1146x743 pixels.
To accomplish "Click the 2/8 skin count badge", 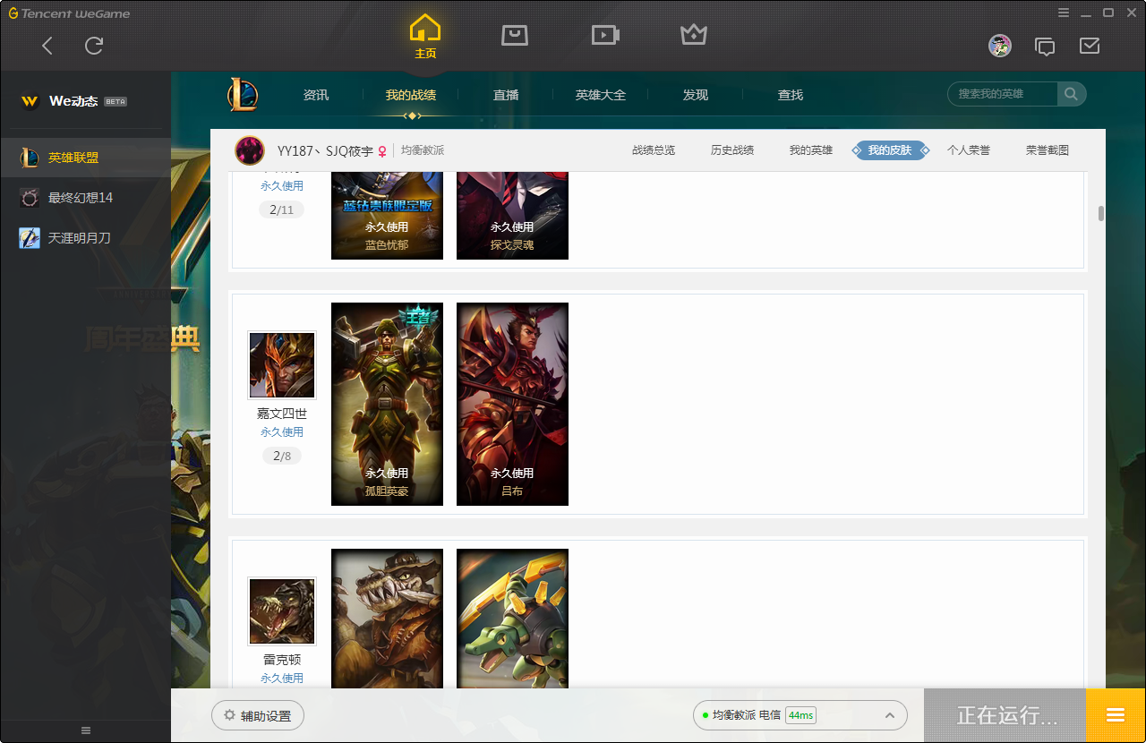I will click(x=282, y=457).
